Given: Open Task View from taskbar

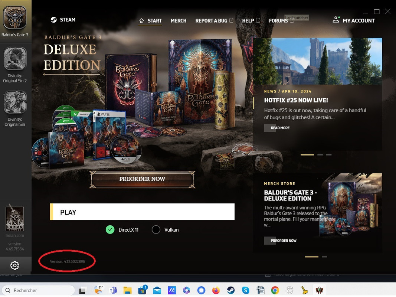Looking at the screenshot, I should [82, 291].
